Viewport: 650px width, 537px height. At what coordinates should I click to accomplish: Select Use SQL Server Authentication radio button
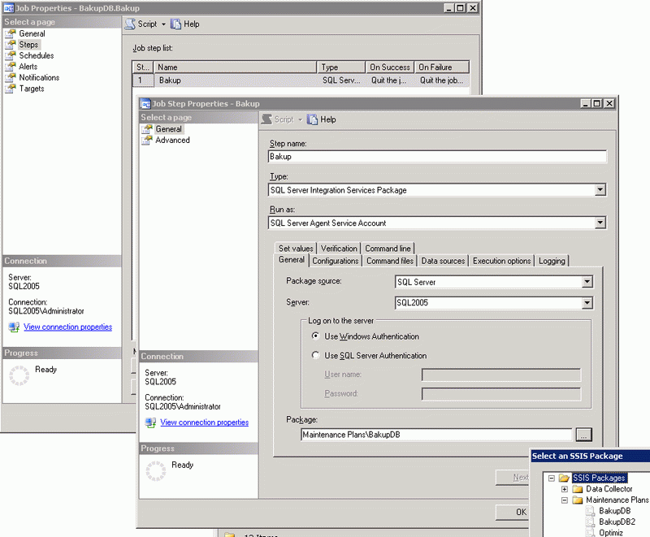pos(315,355)
